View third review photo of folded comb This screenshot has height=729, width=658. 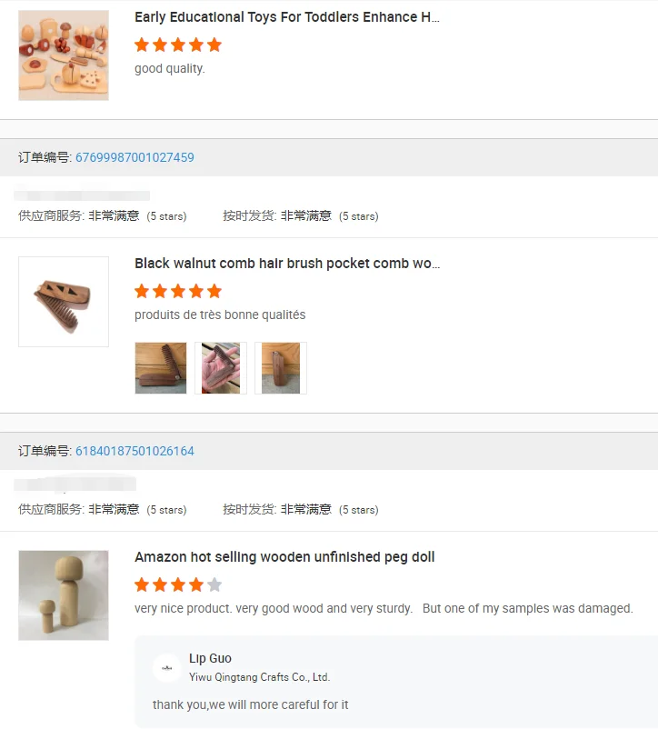point(281,368)
